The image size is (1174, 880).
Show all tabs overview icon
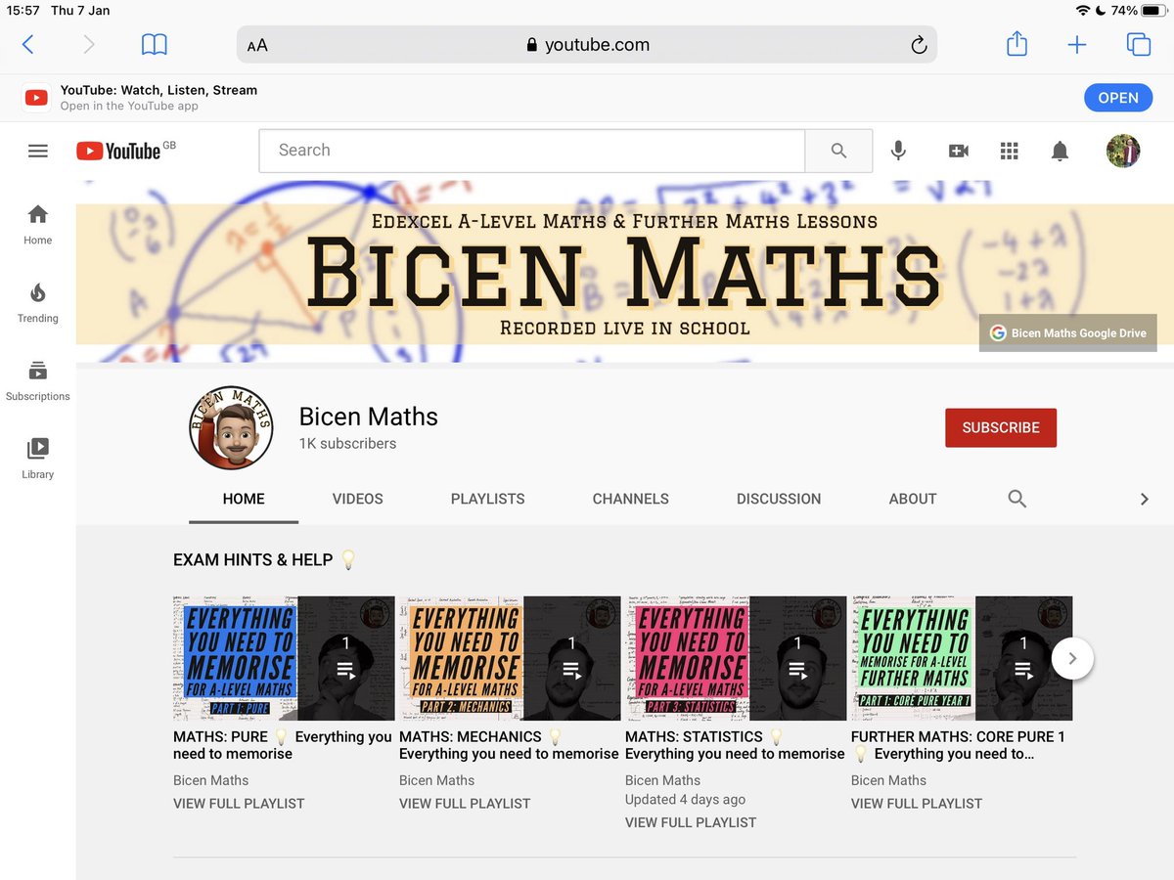(1138, 44)
